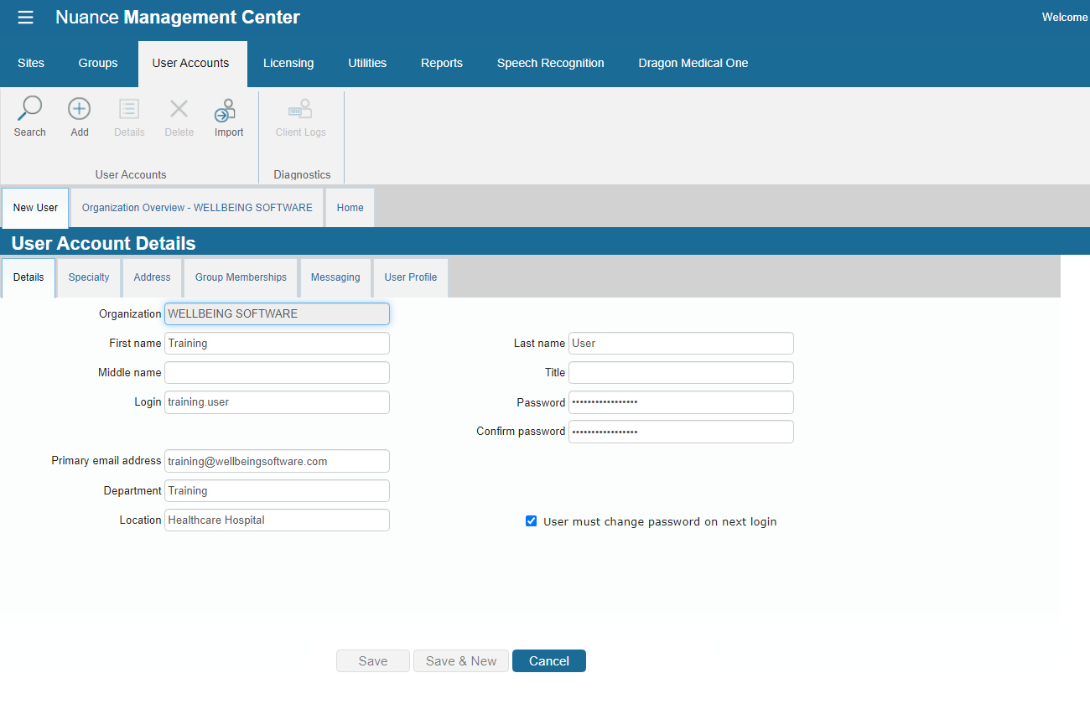The image size is (1090, 704).
Task: Select the Messaging sub-tab
Action: coord(335,277)
